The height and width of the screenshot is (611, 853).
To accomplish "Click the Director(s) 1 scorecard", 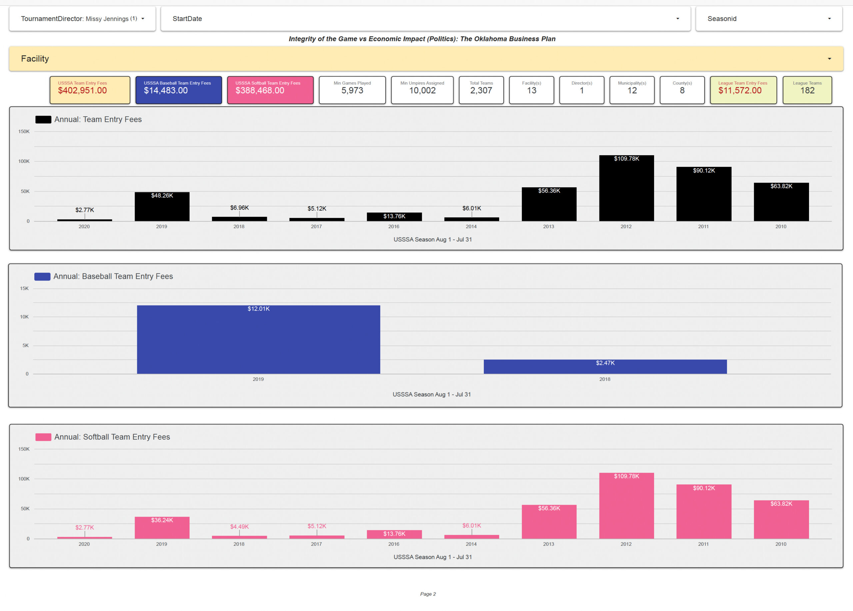I will [581, 90].
